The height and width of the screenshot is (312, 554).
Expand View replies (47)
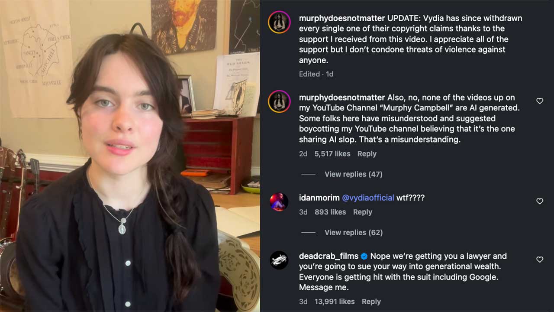pyautogui.click(x=354, y=174)
